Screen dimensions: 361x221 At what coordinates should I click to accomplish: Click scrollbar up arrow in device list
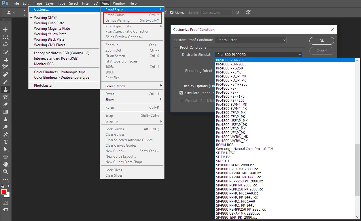coord(357,60)
